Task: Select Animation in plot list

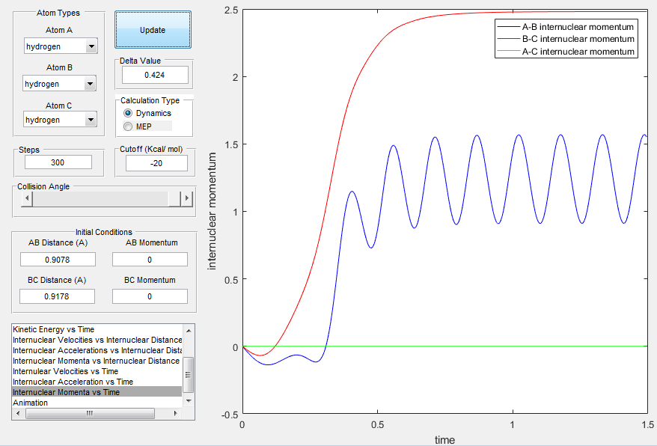Action: tap(97, 403)
